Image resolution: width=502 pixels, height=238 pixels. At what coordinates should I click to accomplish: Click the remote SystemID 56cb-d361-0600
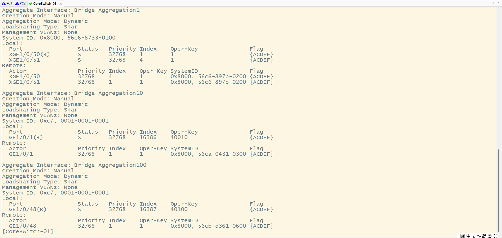[222, 226]
